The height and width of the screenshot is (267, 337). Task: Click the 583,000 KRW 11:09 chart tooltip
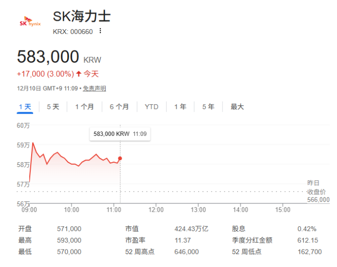(x=120, y=133)
